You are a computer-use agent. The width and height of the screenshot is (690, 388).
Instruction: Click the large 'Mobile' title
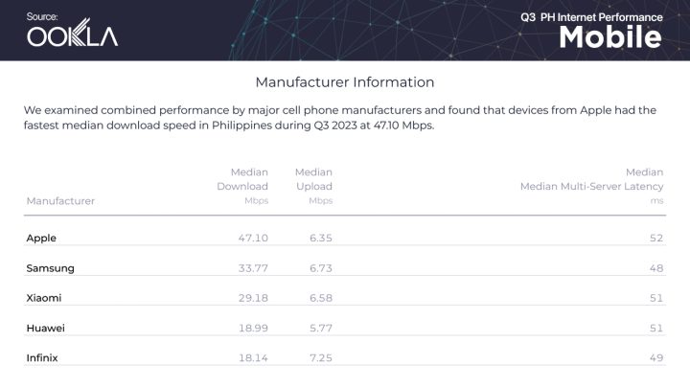pos(610,37)
